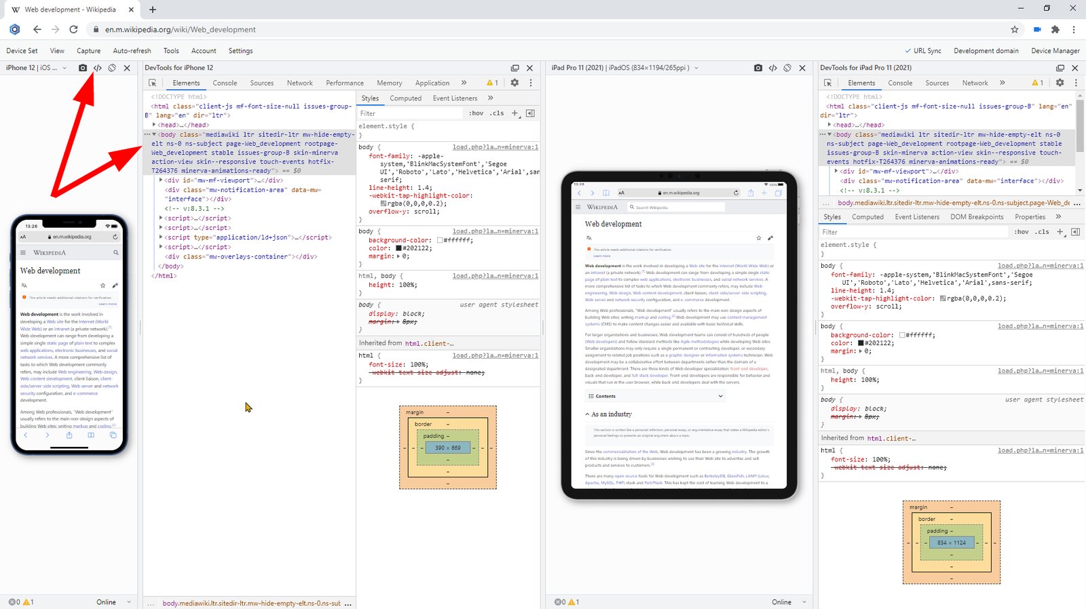Toggle the URL Sync option
The height and width of the screenshot is (609, 1086).
click(923, 51)
